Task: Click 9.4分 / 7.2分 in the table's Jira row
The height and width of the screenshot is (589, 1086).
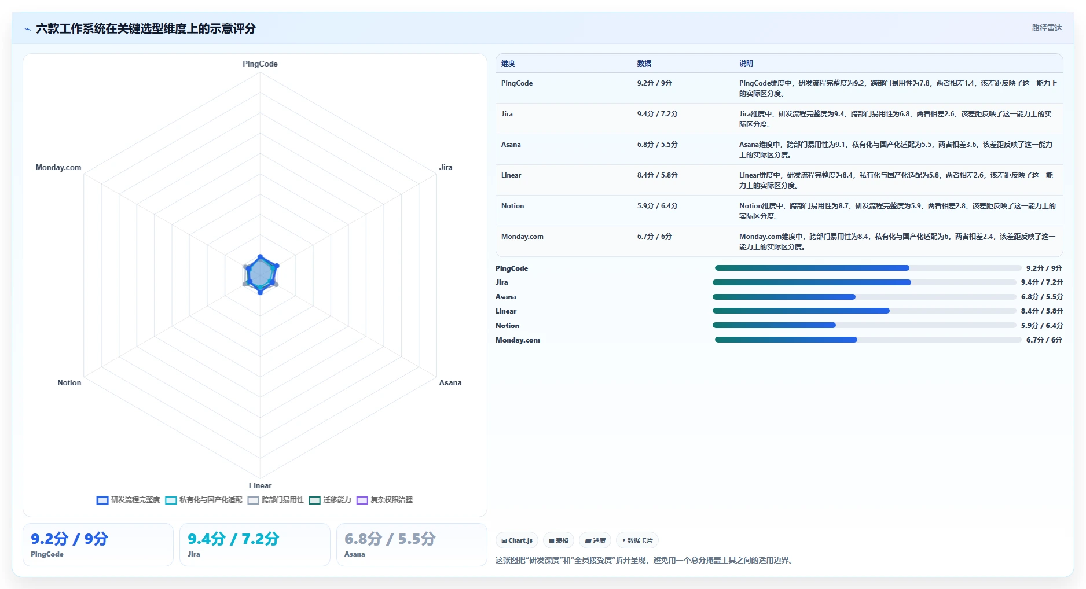Action: [x=658, y=114]
